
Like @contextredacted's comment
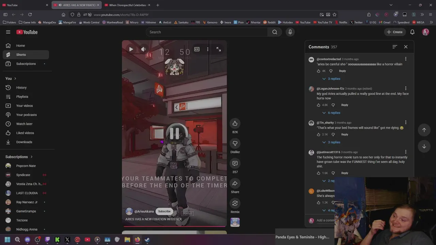318,71
